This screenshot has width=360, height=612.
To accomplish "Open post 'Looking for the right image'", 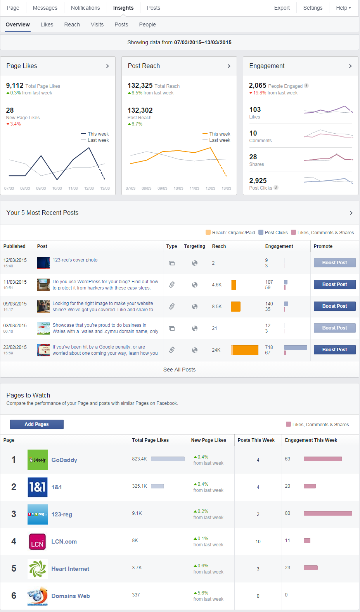I will tap(103, 307).
